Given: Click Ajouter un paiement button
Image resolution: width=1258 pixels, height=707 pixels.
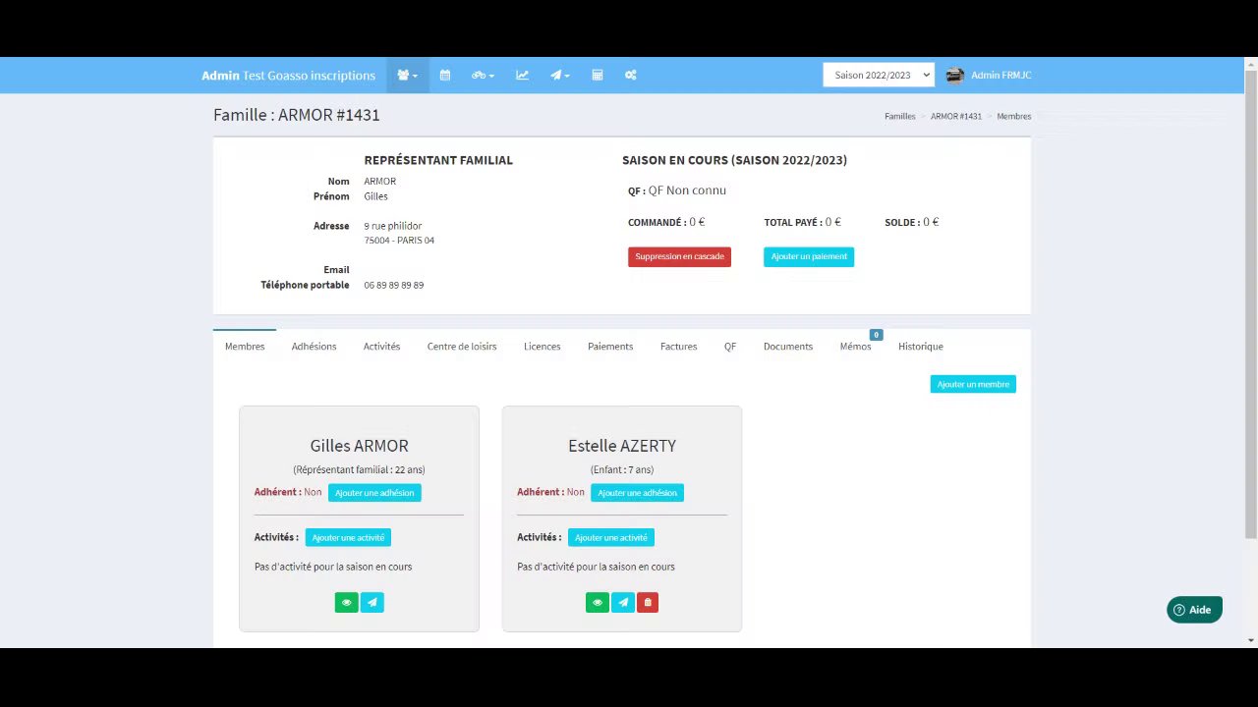Looking at the screenshot, I should pyautogui.click(x=809, y=256).
